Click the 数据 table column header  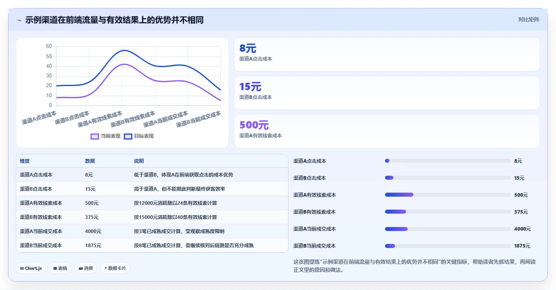(x=90, y=161)
